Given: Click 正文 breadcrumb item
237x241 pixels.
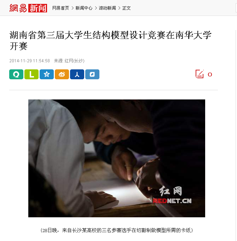Looking at the screenshot, I should tap(126, 8).
